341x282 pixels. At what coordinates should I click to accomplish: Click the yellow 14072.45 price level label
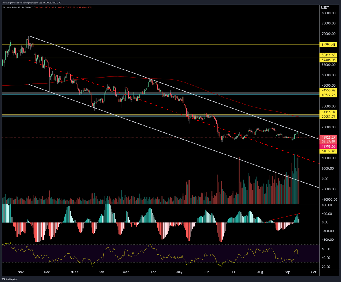(x=328, y=151)
